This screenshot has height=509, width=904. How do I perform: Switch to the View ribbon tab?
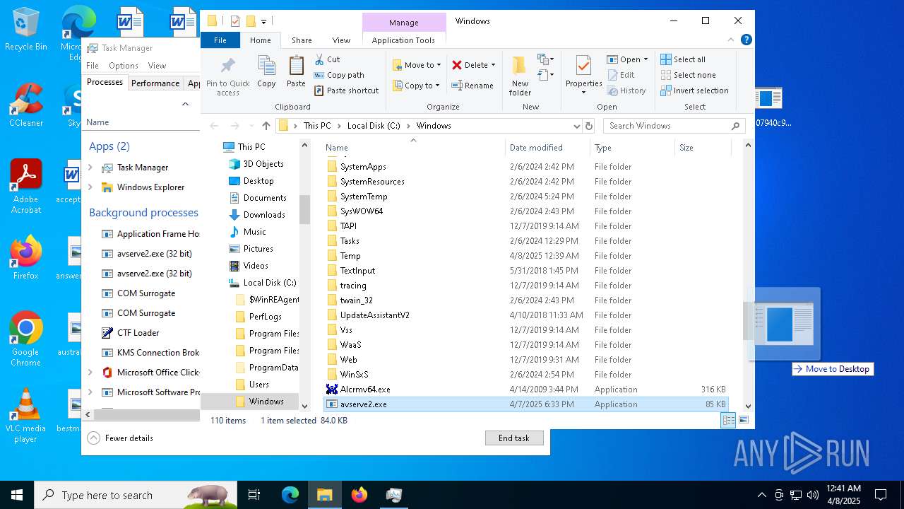tap(341, 40)
